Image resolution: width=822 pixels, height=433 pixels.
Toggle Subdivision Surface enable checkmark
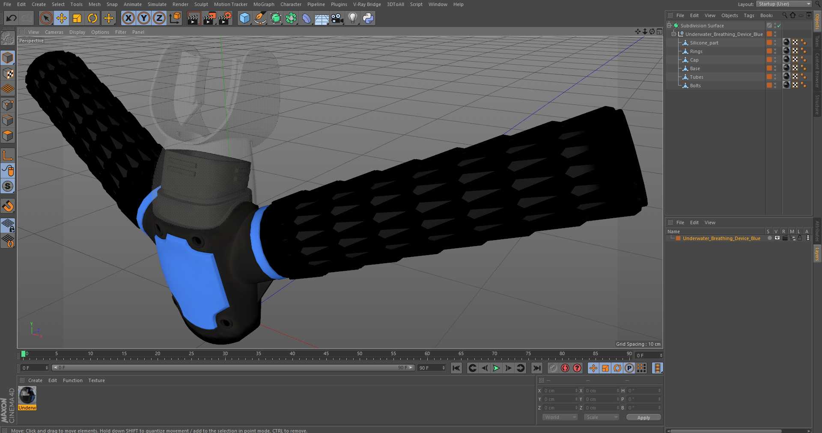[x=779, y=26]
